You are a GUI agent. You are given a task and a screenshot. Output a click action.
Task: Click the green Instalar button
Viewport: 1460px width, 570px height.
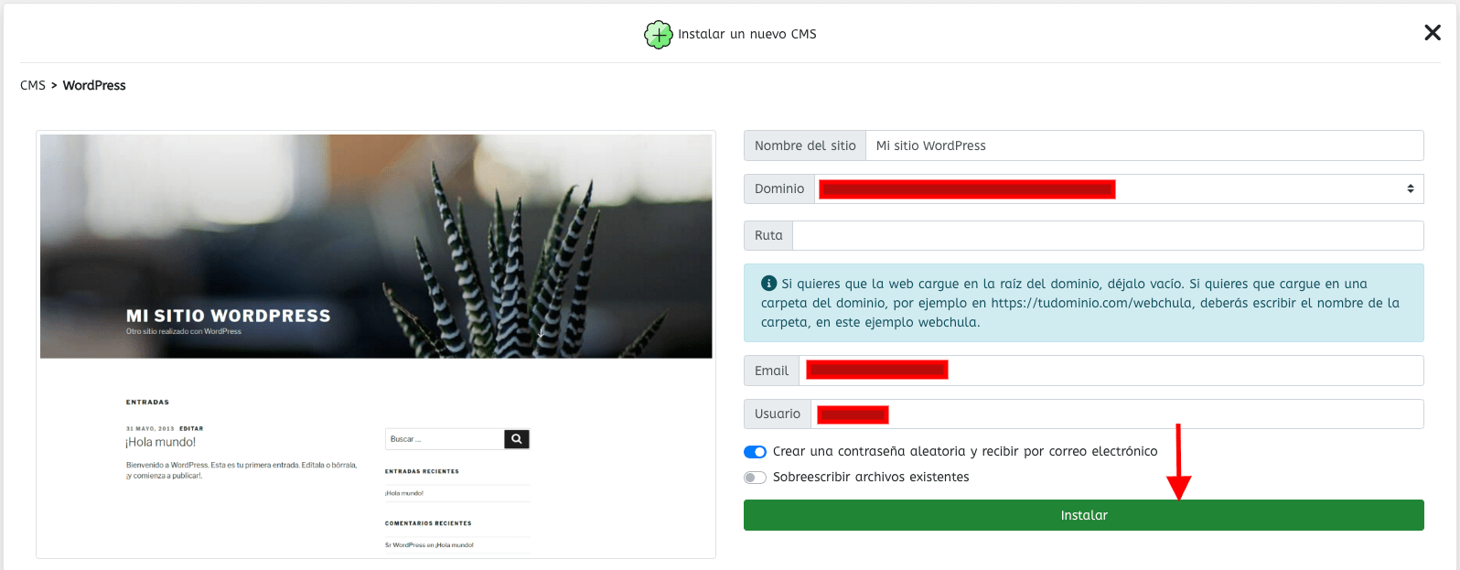point(1083,515)
